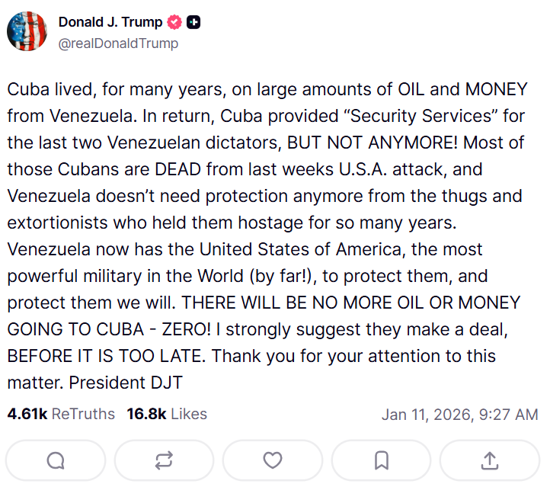The image size is (550, 503).
Task: Bookmark this post
Action: (x=382, y=460)
